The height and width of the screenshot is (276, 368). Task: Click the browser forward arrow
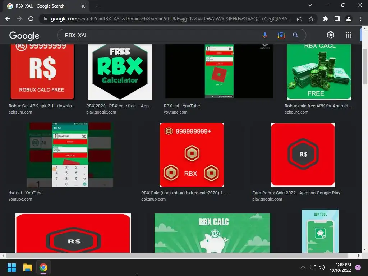[19, 19]
